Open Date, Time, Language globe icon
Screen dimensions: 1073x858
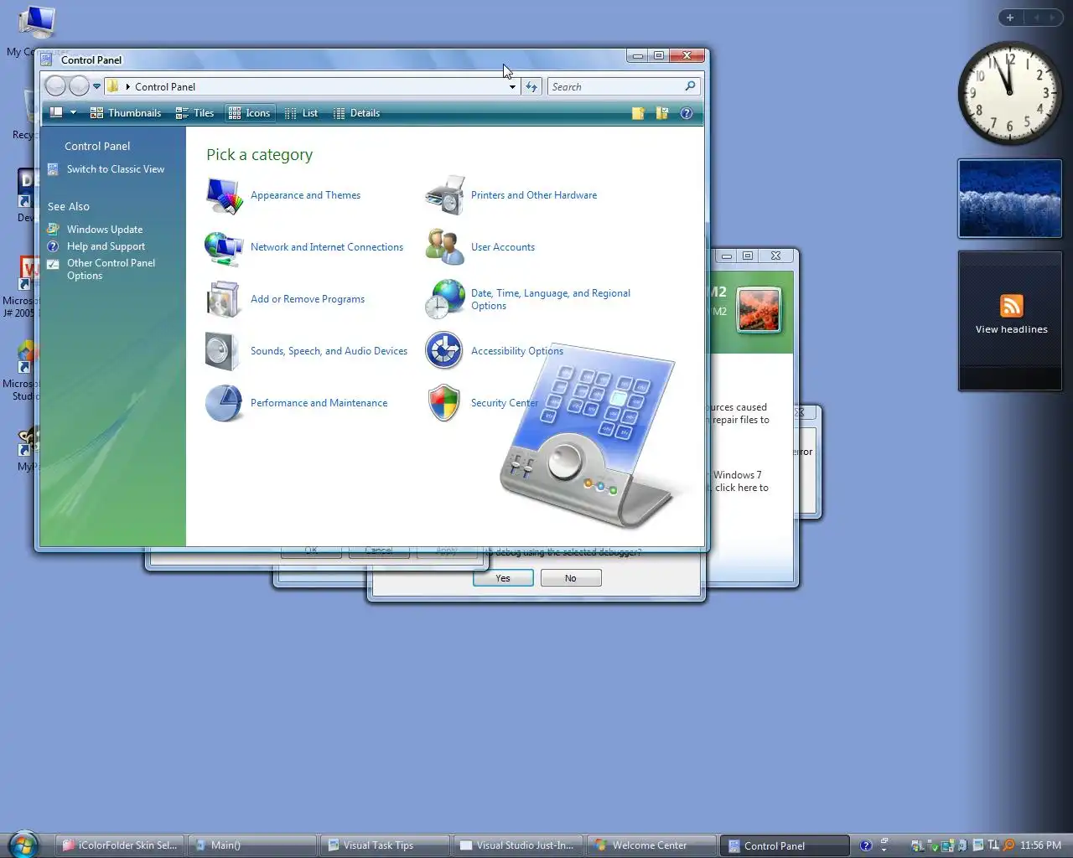coord(445,299)
